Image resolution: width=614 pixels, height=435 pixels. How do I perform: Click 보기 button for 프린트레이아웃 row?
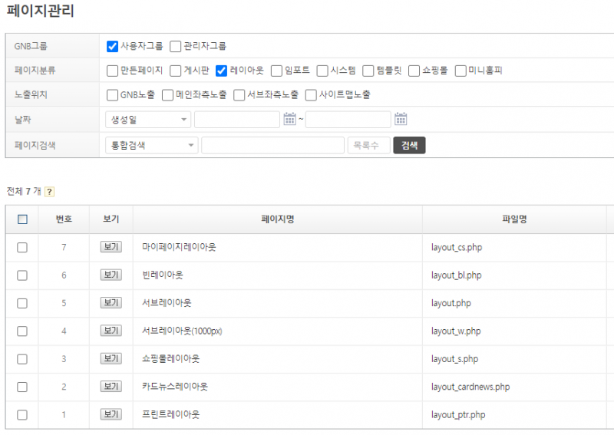(x=111, y=414)
